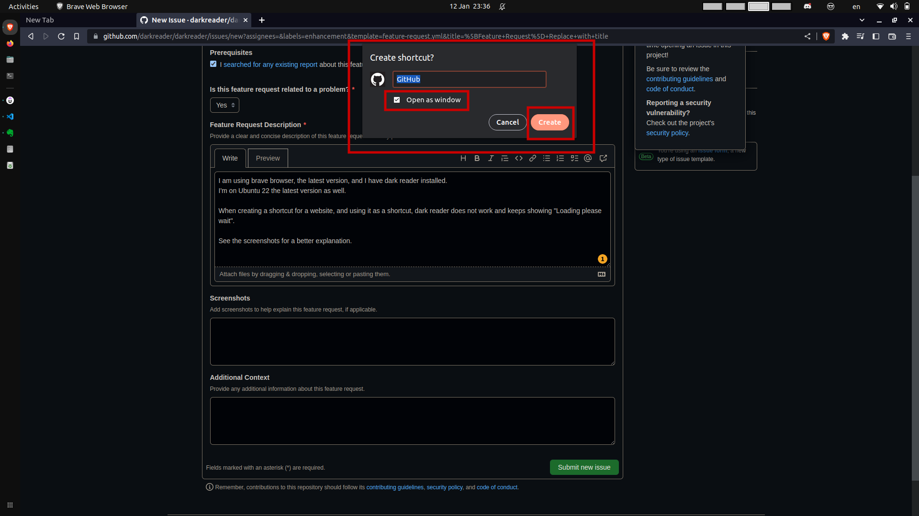Open the Brave main menu
The image size is (919, 516).
(x=908, y=36)
